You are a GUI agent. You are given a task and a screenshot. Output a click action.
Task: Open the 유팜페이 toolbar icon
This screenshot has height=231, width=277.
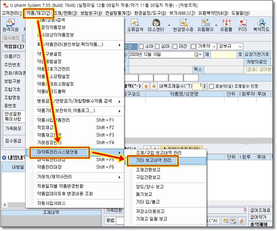tap(205, 25)
